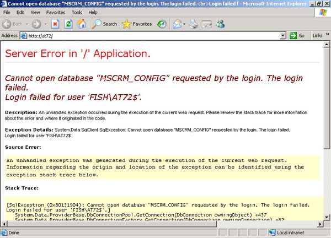Open the File menu

7,13
